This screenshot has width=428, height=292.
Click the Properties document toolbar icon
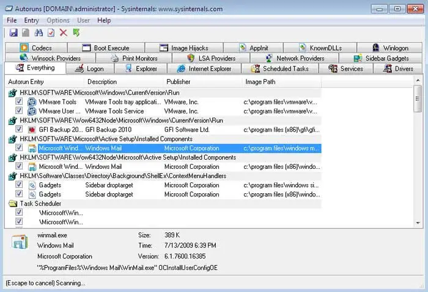pyautogui.click(x=51, y=33)
